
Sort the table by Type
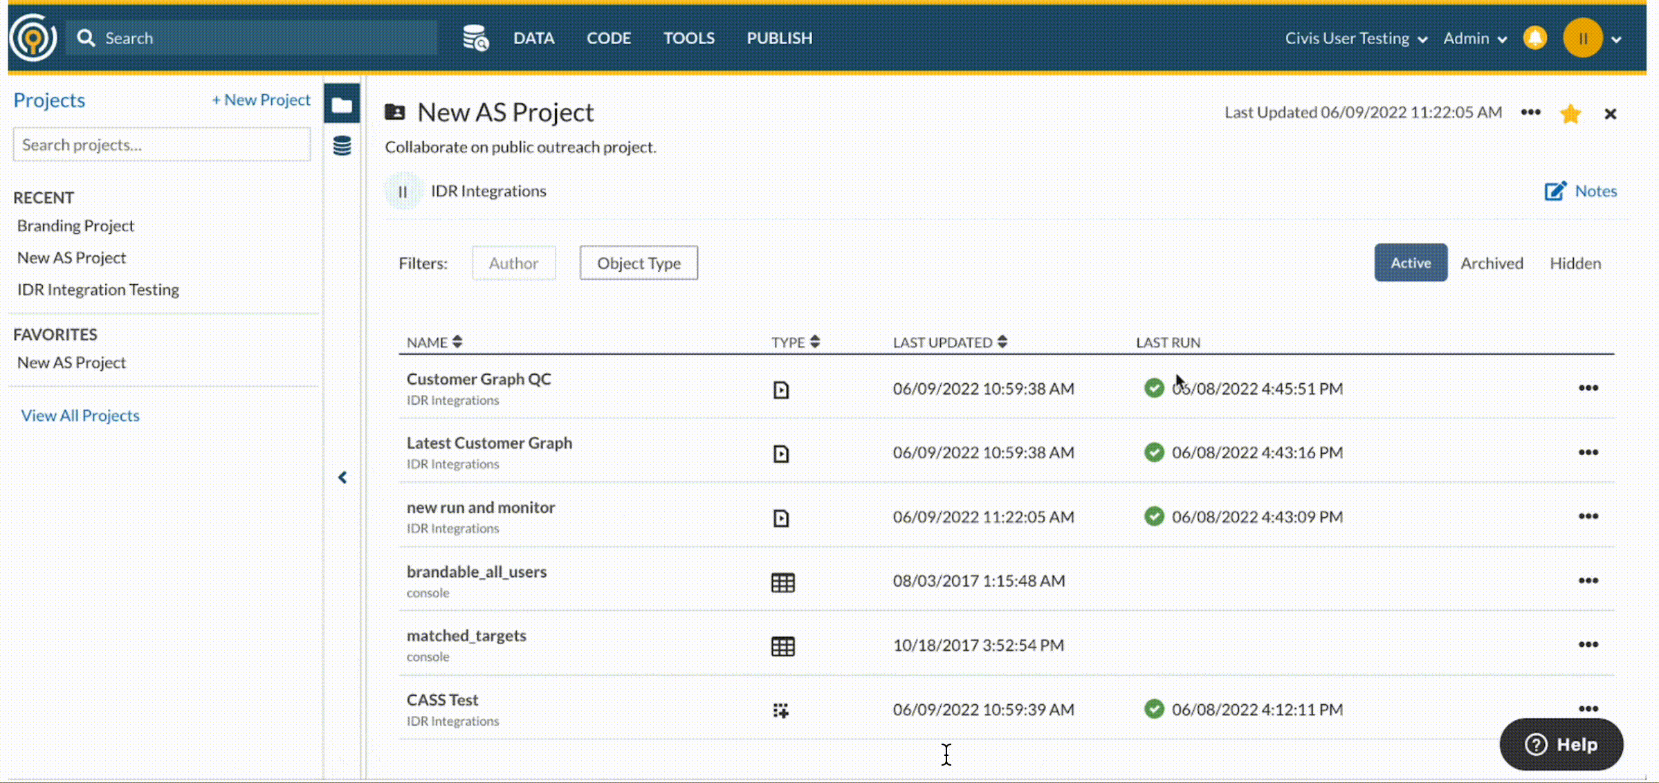coord(796,342)
